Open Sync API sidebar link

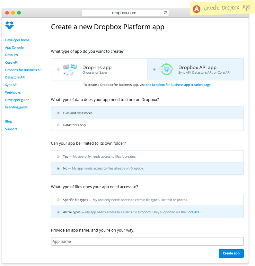(x=11, y=85)
